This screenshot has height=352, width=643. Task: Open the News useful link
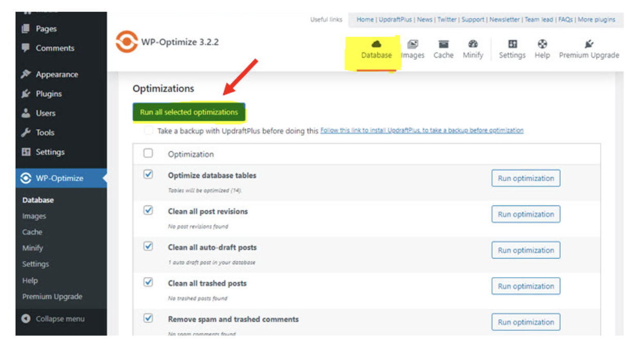425,20
